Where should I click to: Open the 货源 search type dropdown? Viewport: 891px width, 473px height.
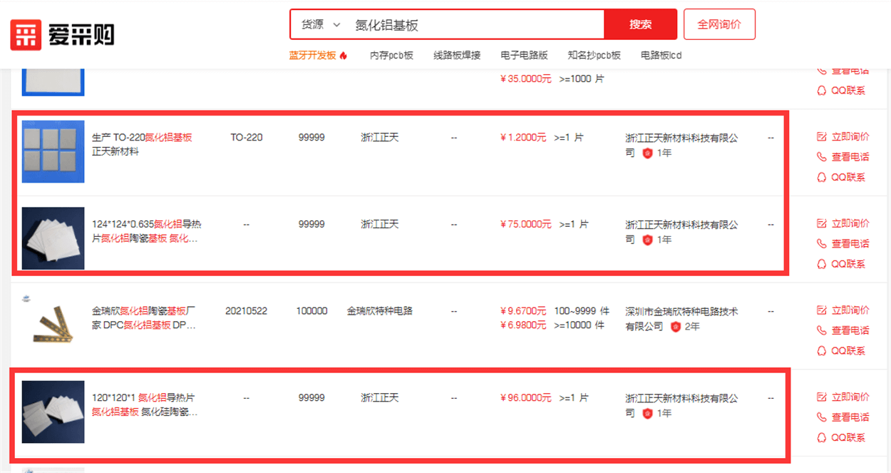point(321,25)
